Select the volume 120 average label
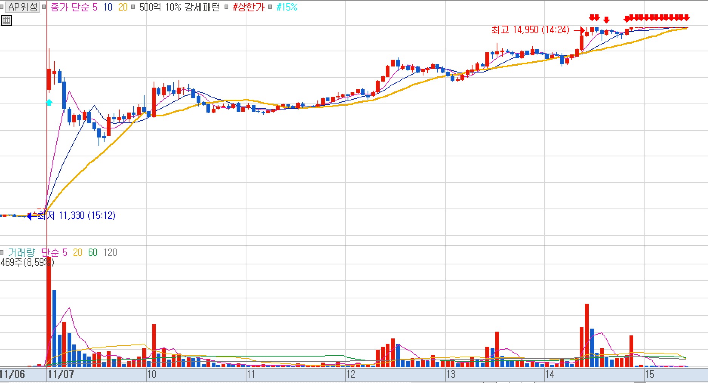Image resolution: width=708 pixels, height=383 pixels. coord(110,252)
